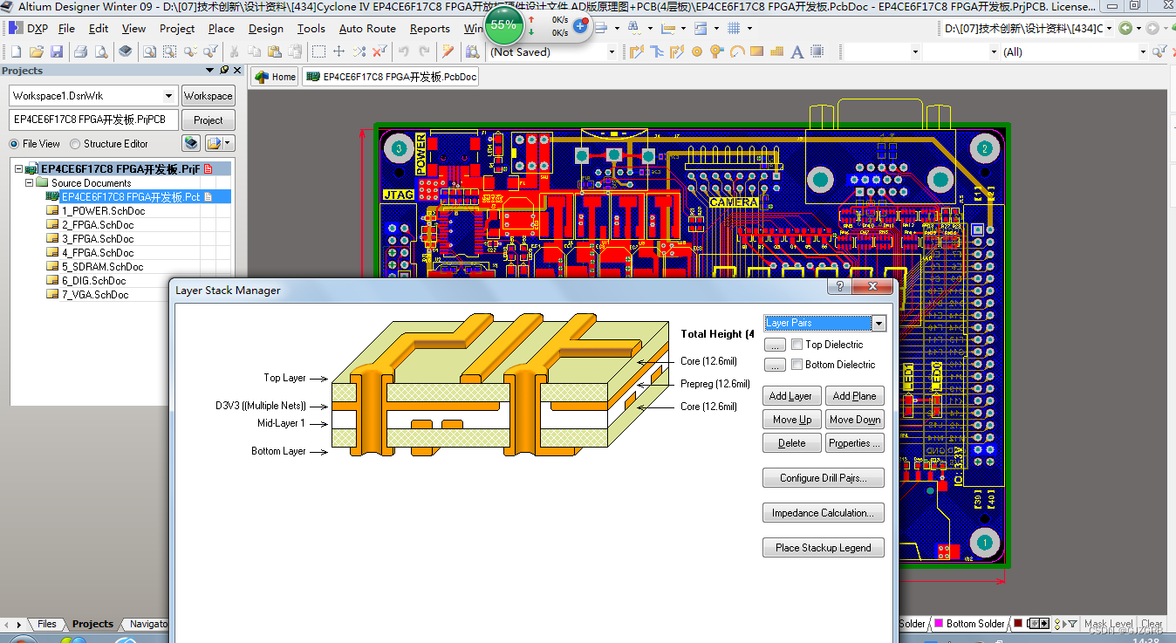This screenshot has height=643, width=1176.
Task: Open layer Properties button
Action: pos(854,443)
